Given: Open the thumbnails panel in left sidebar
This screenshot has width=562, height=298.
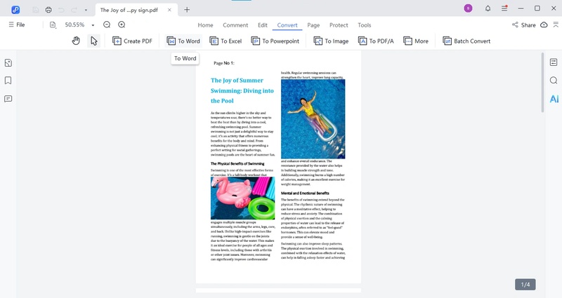Looking at the screenshot, I should click(8, 63).
